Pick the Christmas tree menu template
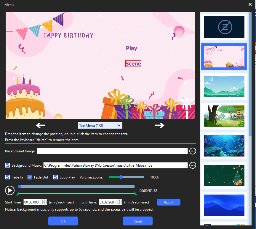The height and width of the screenshot is (229, 256). point(224,175)
